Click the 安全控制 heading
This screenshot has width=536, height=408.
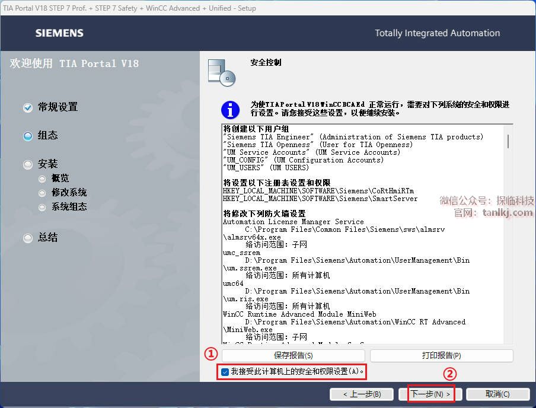[x=266, y=63]
